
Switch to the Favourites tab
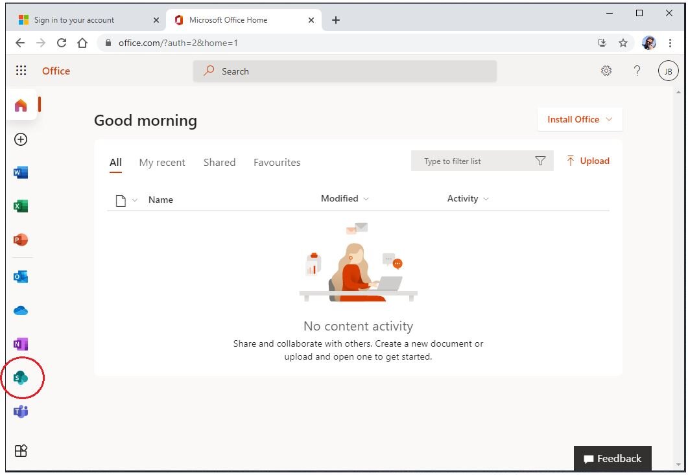(277, 162)
